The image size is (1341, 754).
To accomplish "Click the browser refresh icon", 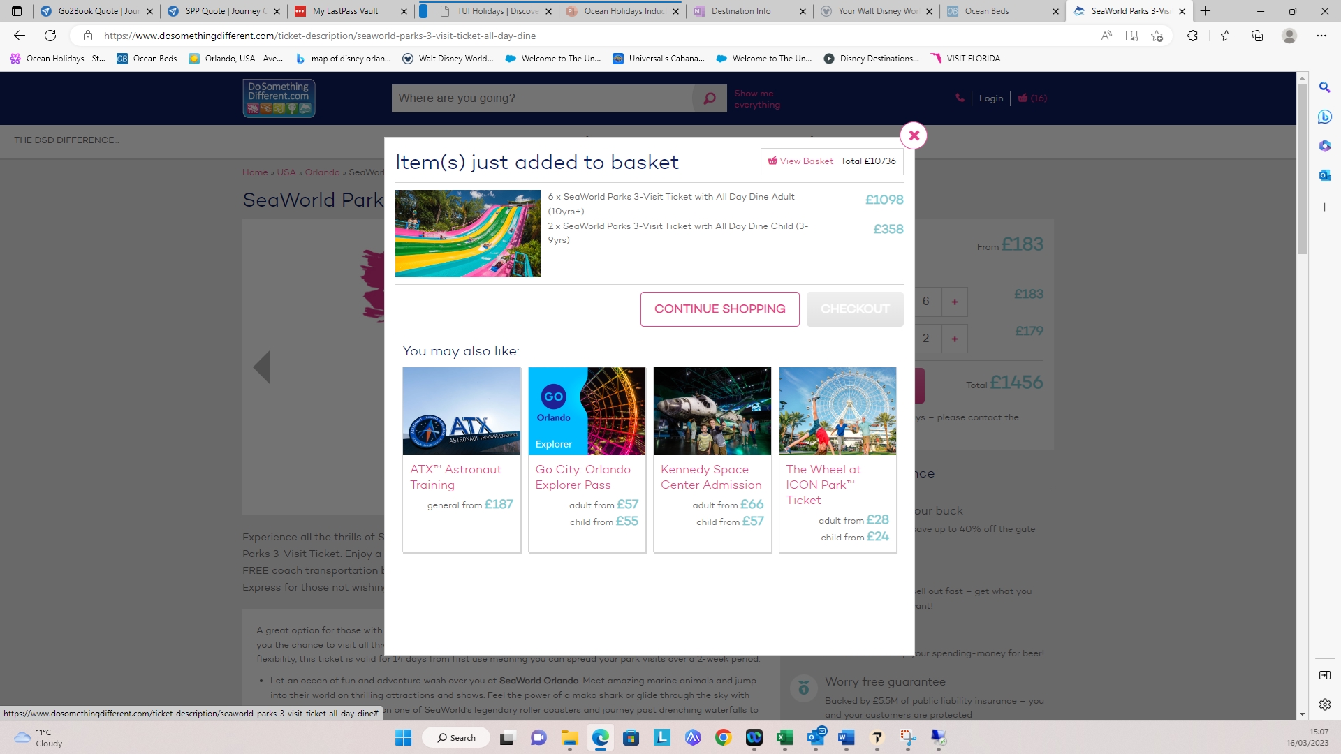I will (50, 36).
